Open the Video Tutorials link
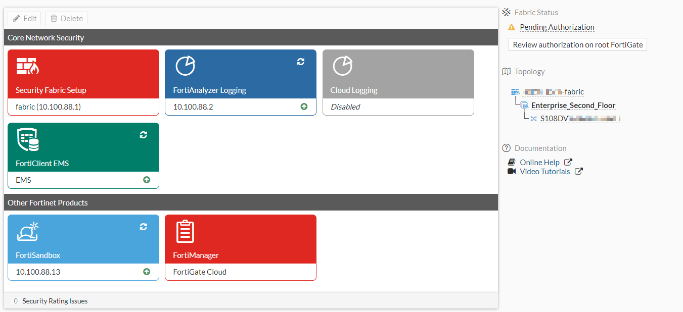 pos(545,172)
